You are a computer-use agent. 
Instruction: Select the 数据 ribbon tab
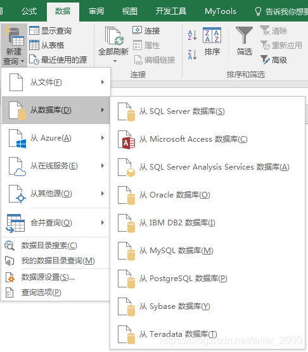point(63,11)
